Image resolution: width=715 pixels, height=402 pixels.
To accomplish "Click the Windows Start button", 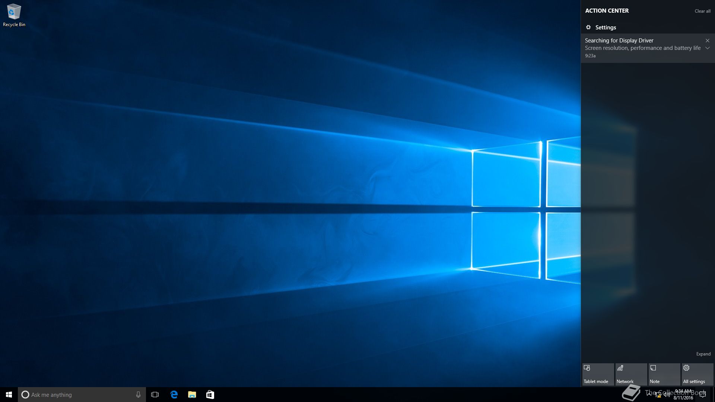I will [9, 395].
